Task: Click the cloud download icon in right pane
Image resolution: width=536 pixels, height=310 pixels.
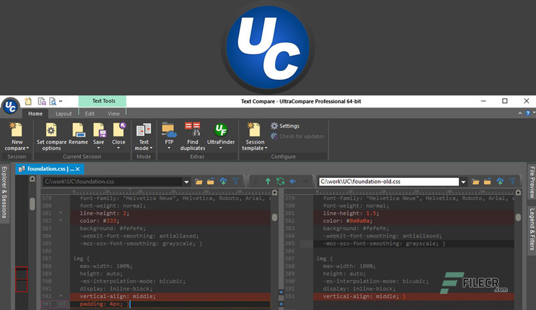Action: tap(499, 182)
